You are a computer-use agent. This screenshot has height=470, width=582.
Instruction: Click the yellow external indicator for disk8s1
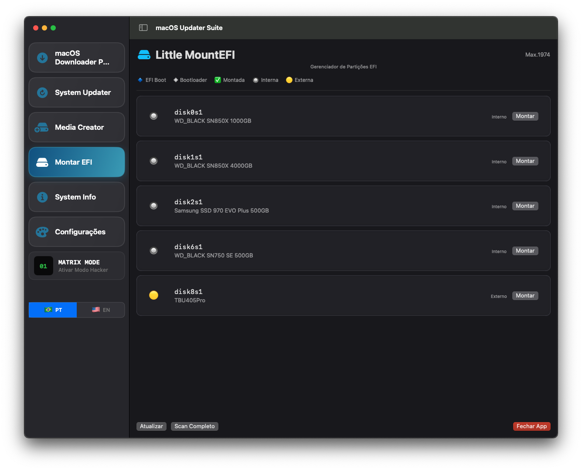pyautogui.click(x=153, y=295)
